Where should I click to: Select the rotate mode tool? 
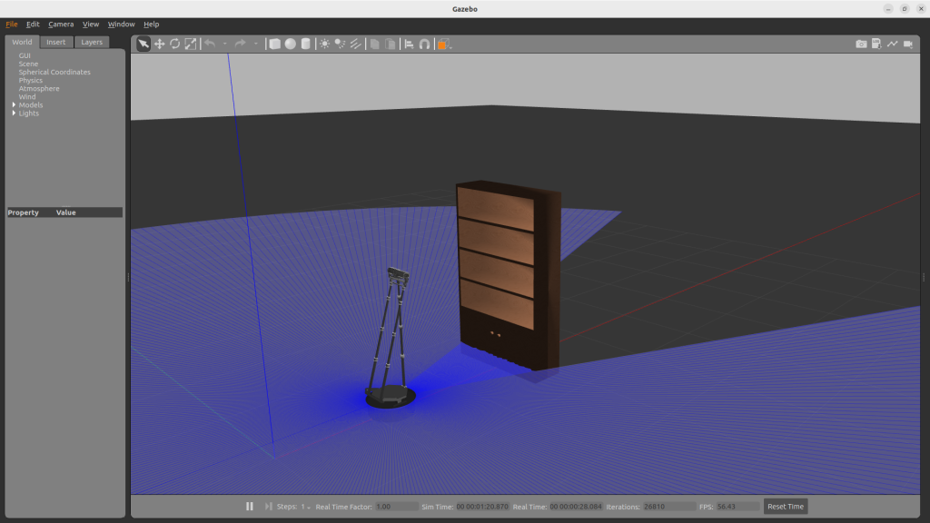click(174, 44)
